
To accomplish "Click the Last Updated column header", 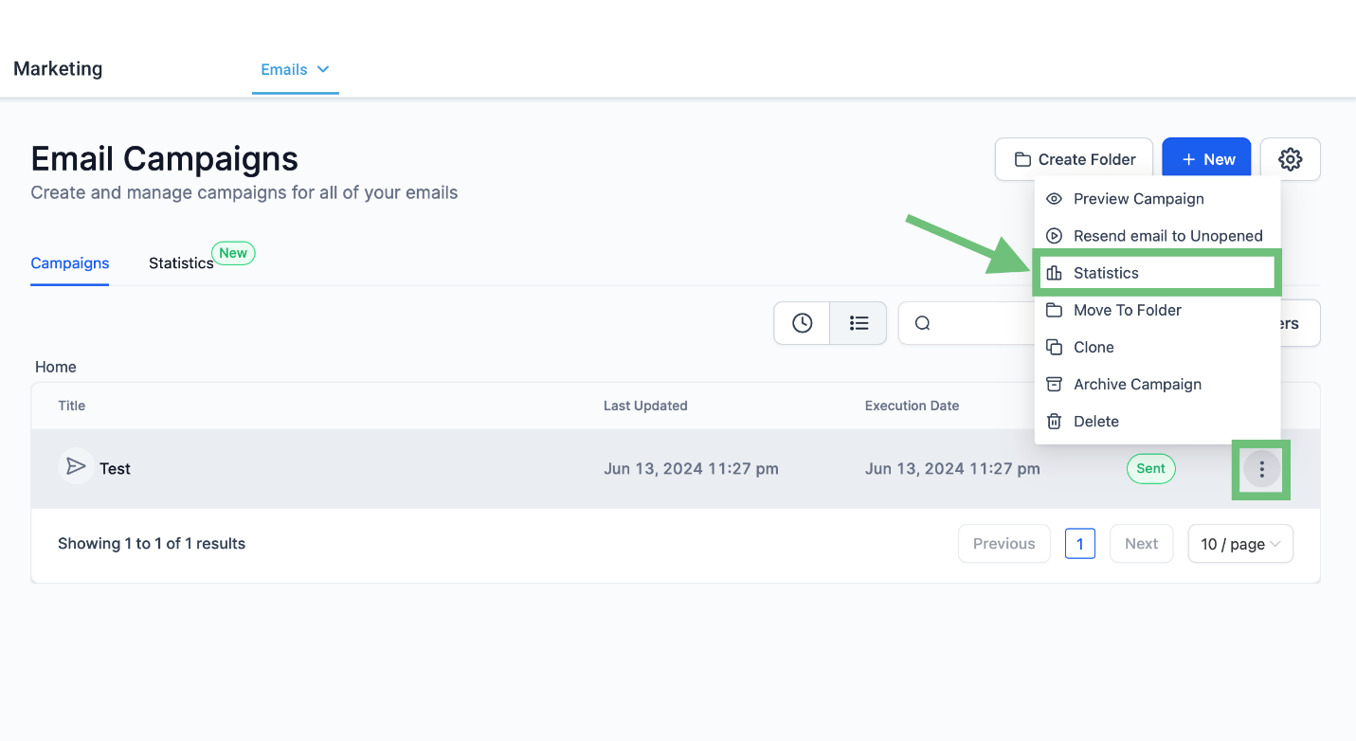I will (x=645, y=406).
